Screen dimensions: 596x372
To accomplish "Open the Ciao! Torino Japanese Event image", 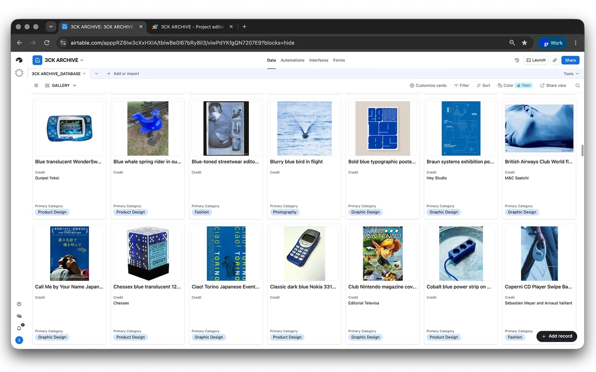I will [226, 253].
